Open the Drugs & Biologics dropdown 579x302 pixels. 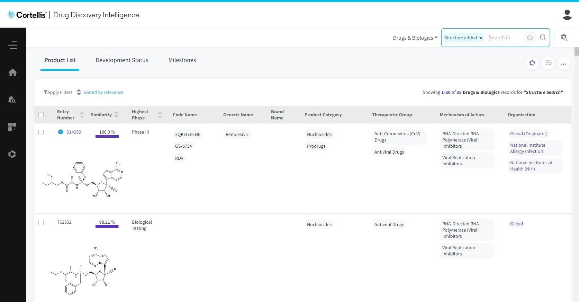tap(415, 38)
